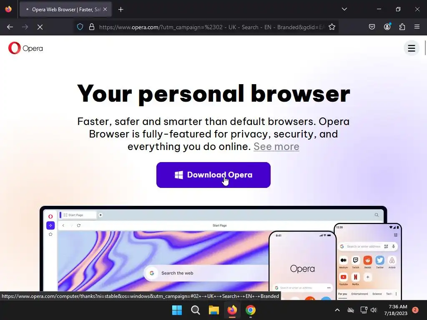
Task: Open the tracking protection shield panel
Action: click(x=80, y=27)
